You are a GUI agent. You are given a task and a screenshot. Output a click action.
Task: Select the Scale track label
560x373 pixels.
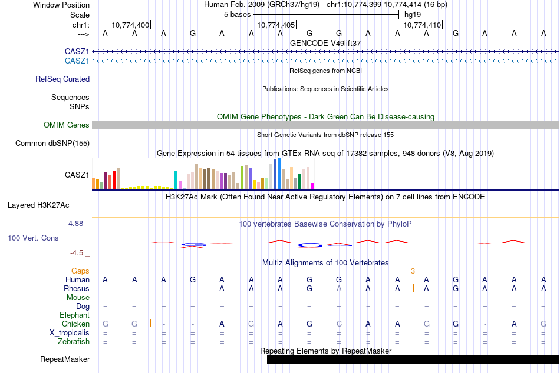[80, 15]
